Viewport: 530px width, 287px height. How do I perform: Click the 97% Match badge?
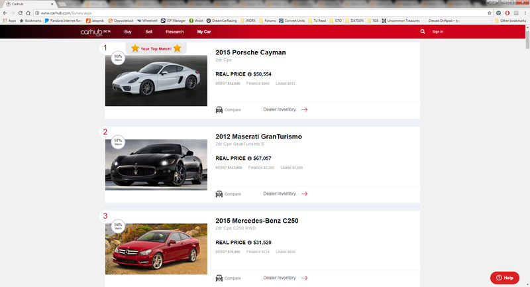[x=118, y=142]
